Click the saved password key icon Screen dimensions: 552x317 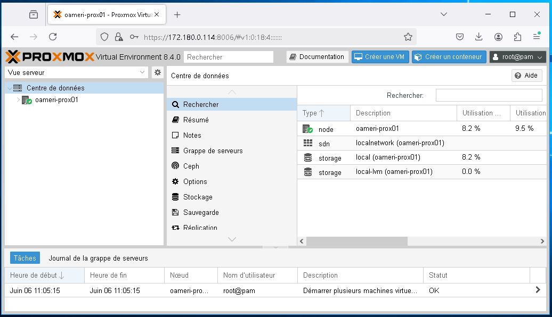[134, 37]
